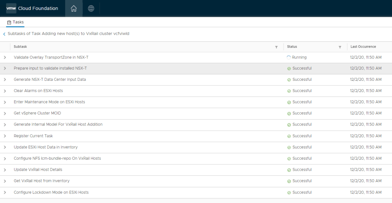Expand the Clear Alarms on ESXi Hosts row

[x=5, y=91]
